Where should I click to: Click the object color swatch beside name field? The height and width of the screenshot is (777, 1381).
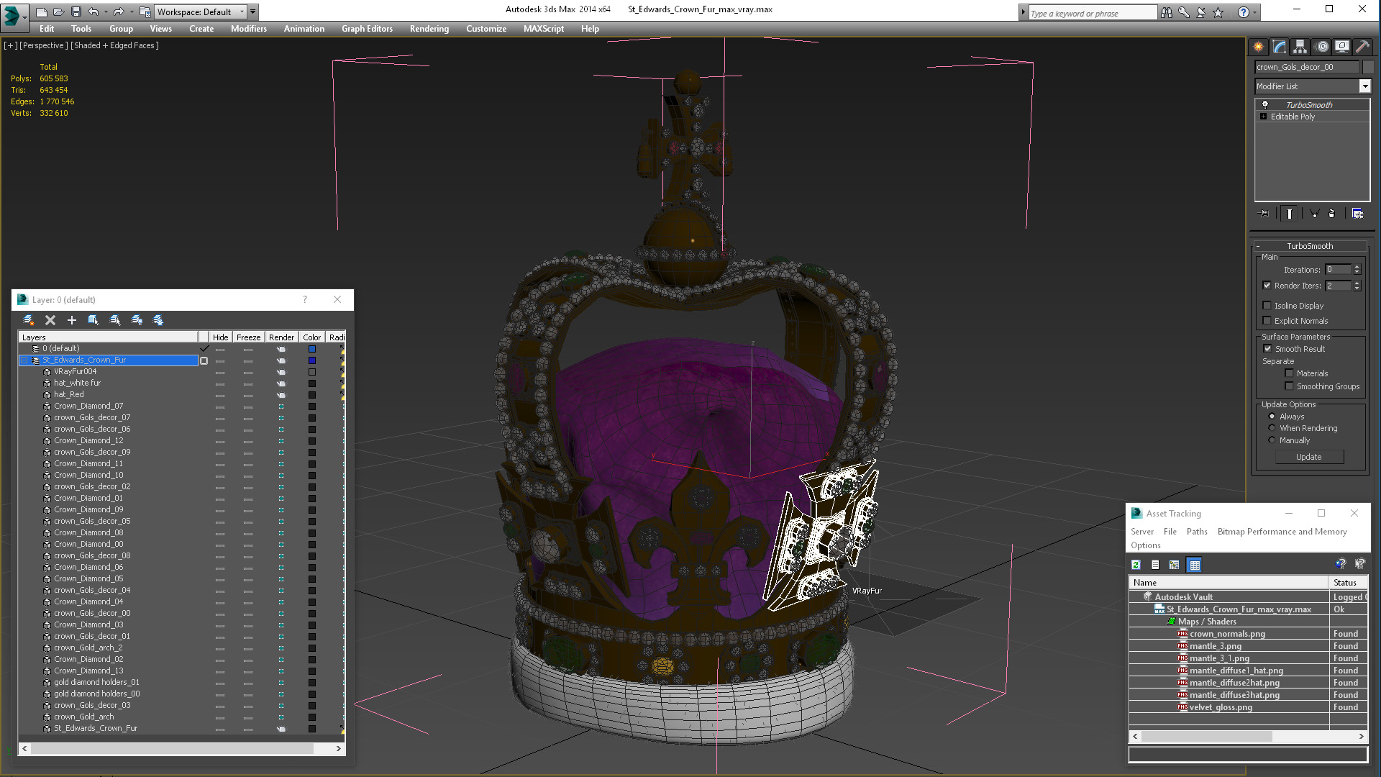[x=1368, y=67]
